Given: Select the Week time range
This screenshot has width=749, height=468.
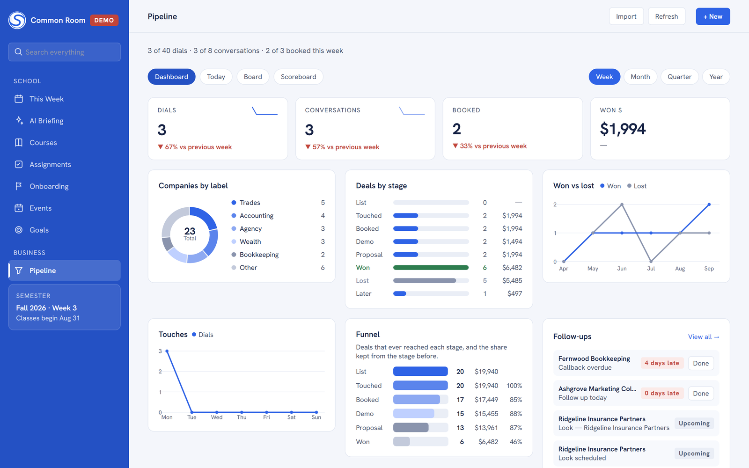Looking at the screenshot, I should [x=604, y=77].
